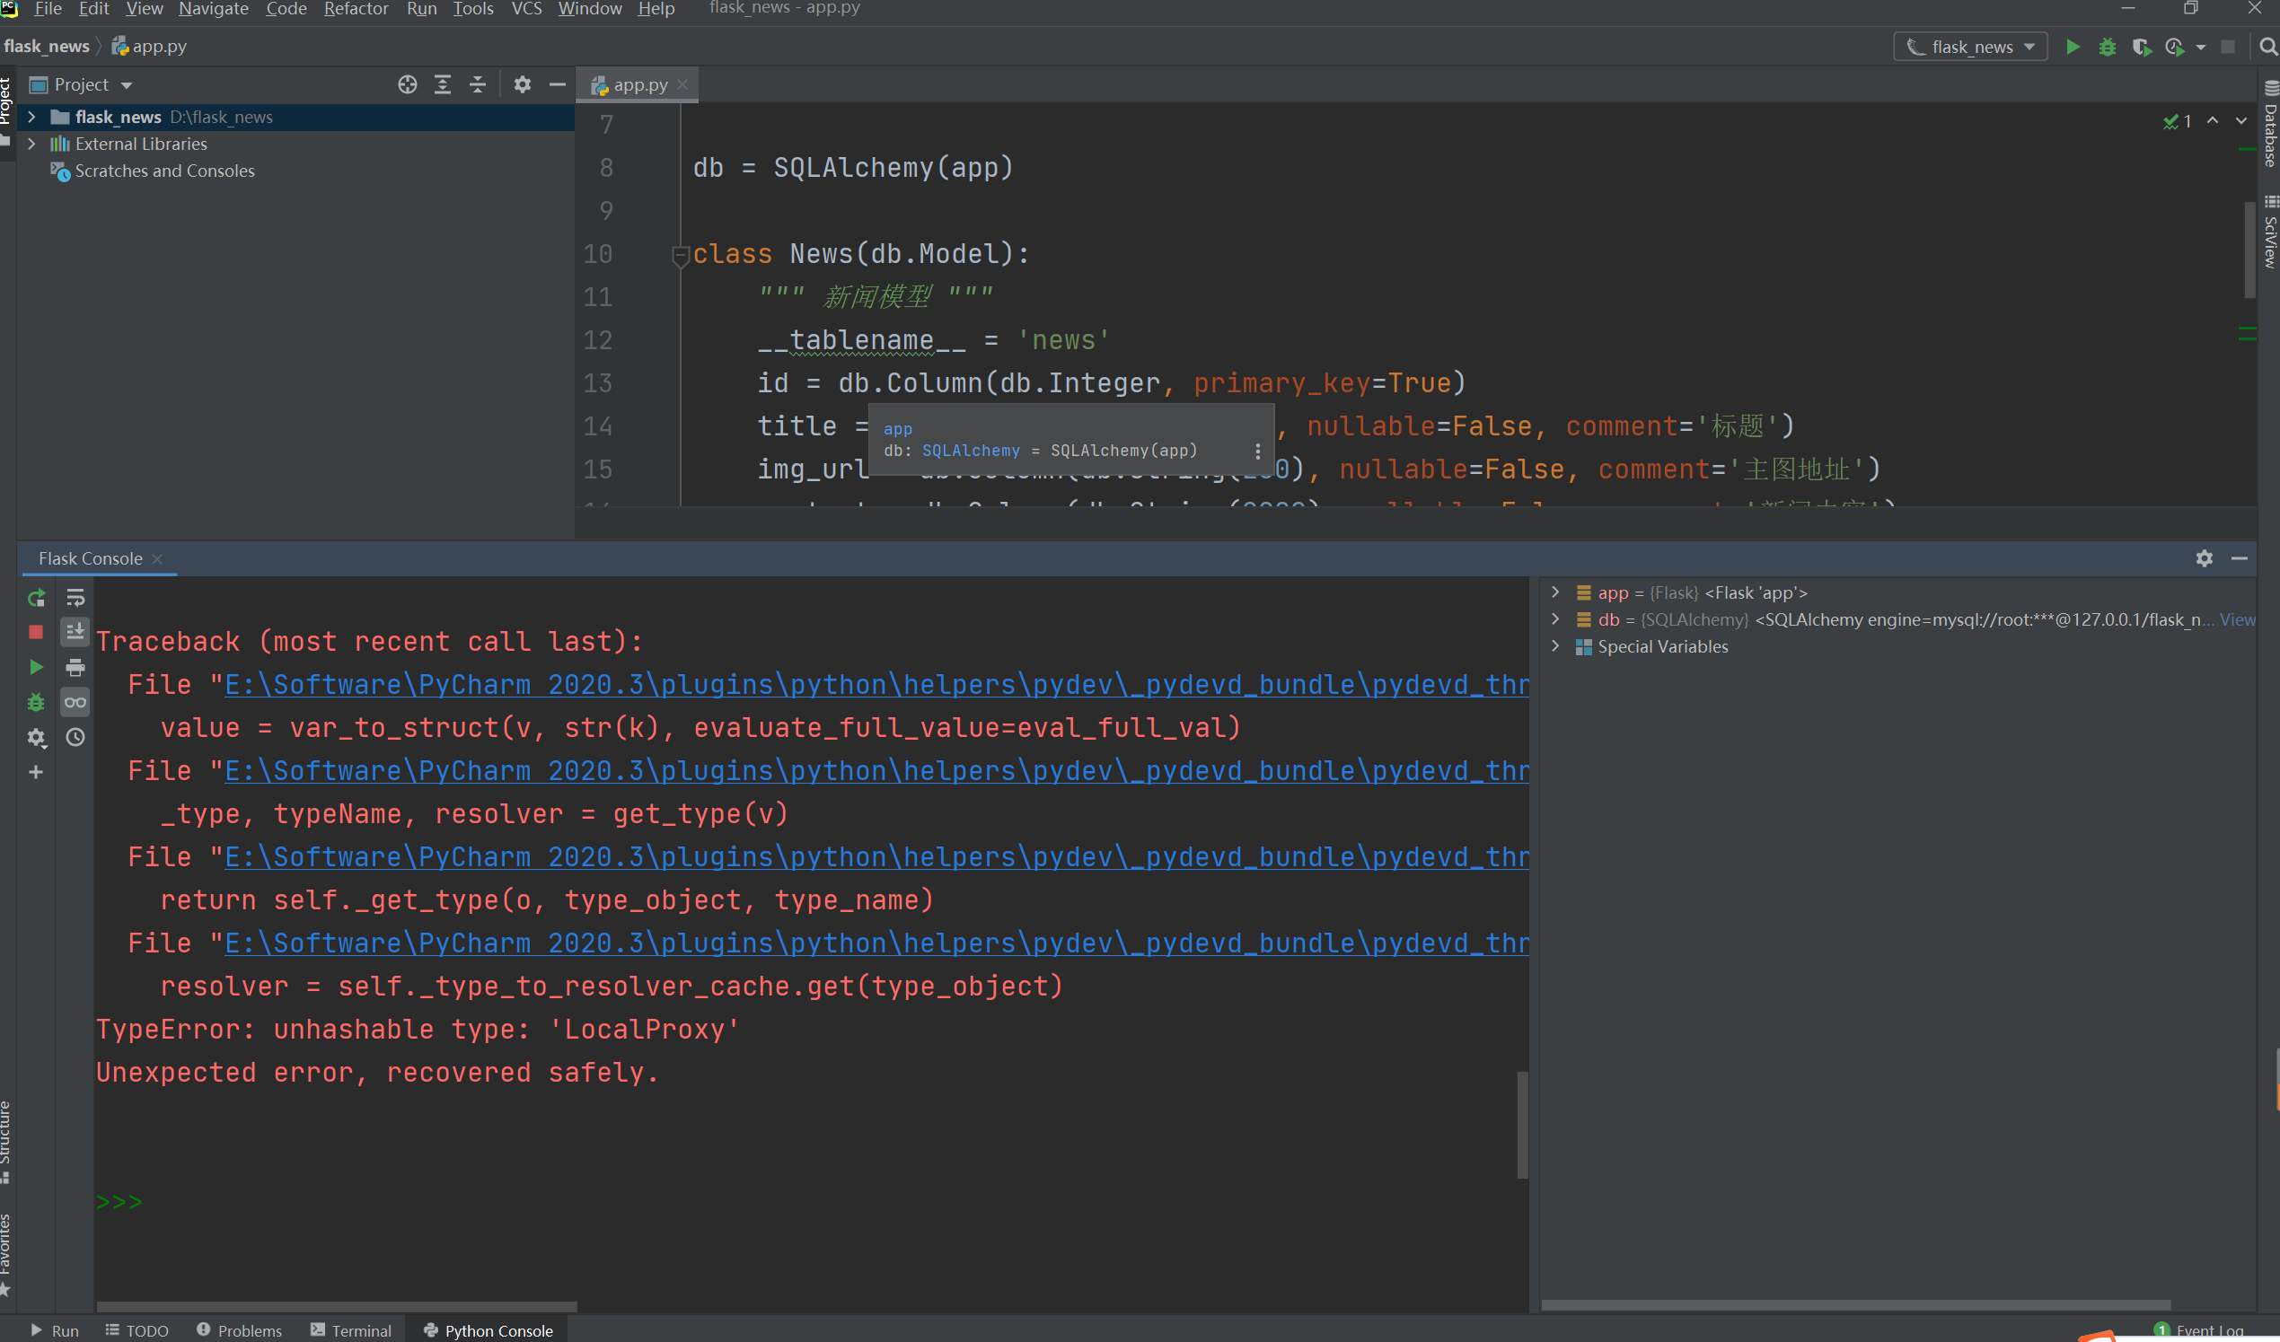Jump to next highlighted problem
The image size is (2280, 1342).
pyautogui.click(x=2241, y=120)
